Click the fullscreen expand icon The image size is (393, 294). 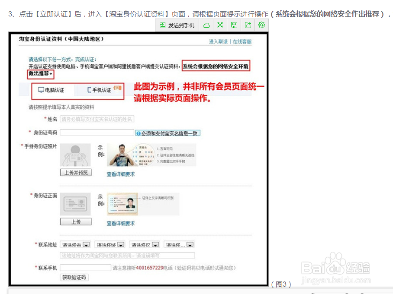click(220, 25)
